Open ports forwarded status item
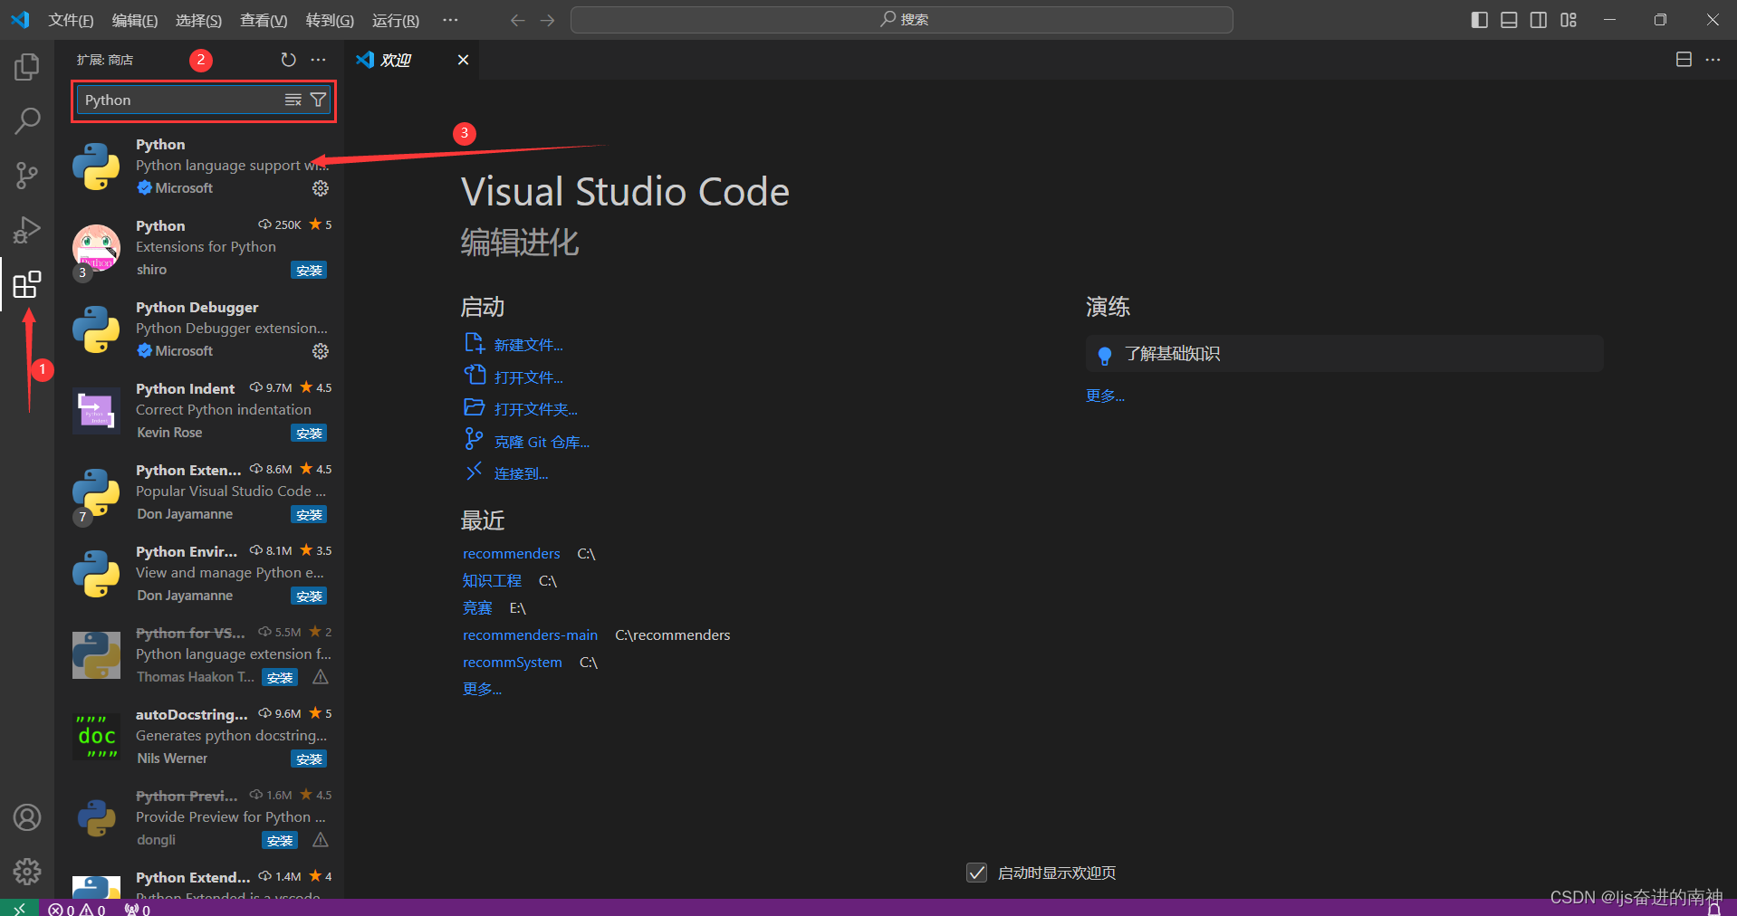Viewport: 1737px width, 916px height. tap(138, 909)
